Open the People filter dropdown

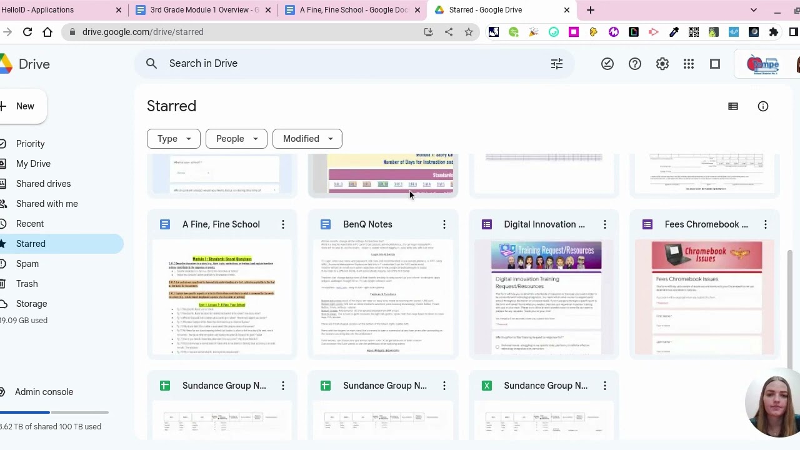[236, 139]
